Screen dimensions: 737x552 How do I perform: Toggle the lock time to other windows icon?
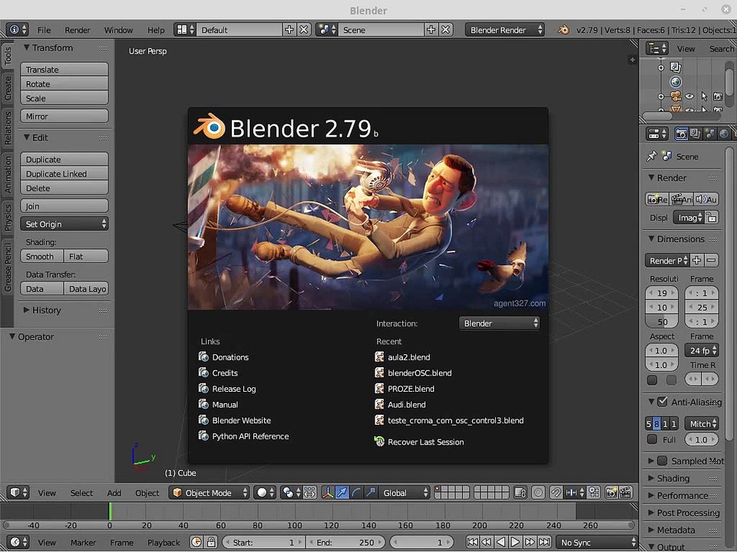(211, 542)
